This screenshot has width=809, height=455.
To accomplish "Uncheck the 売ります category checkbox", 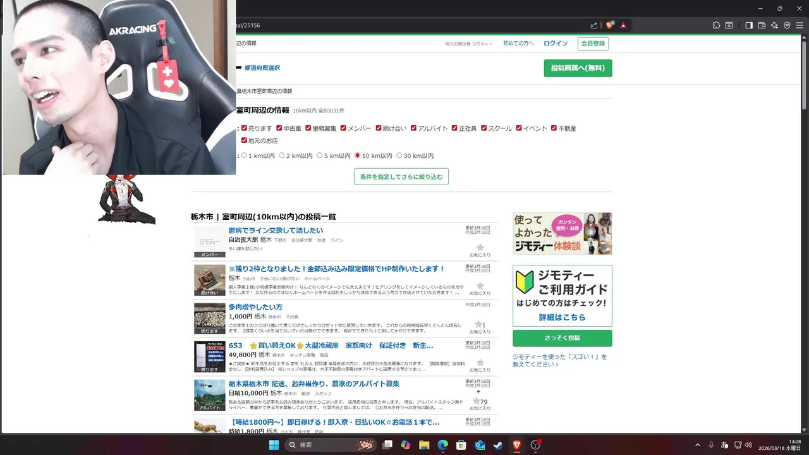I will click(244, 128).
